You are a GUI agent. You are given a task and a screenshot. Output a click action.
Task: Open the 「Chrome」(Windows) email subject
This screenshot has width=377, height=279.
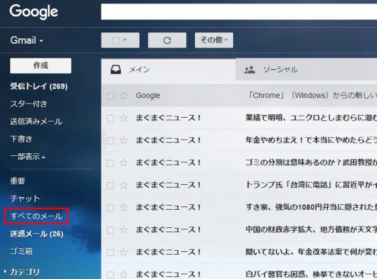pyautogui.click(x=312, y=95)
